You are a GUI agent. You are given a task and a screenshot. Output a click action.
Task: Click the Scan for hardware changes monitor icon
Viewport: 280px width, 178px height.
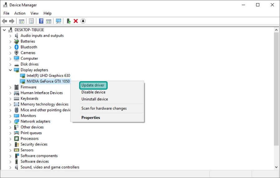58,21
